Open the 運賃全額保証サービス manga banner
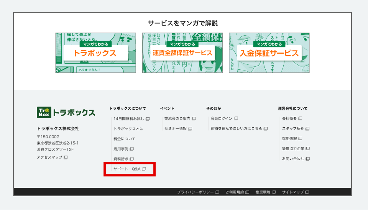Image resolution: width=368 pixels, height=210 pixels. tap(182, 53)
